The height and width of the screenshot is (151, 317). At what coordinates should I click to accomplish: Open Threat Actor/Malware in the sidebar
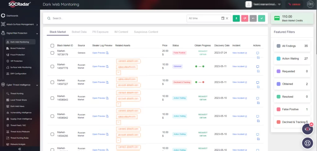tap(20, 131)
